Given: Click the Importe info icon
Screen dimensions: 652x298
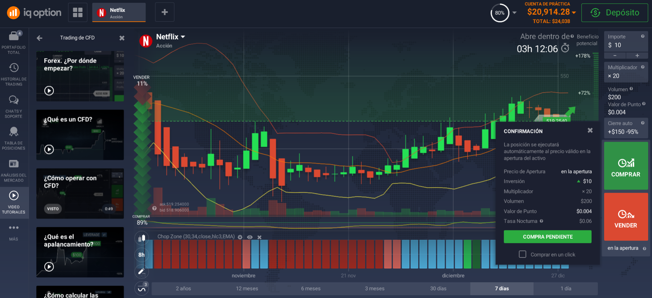Looking at the screenshot, I should tap(643, 36).
